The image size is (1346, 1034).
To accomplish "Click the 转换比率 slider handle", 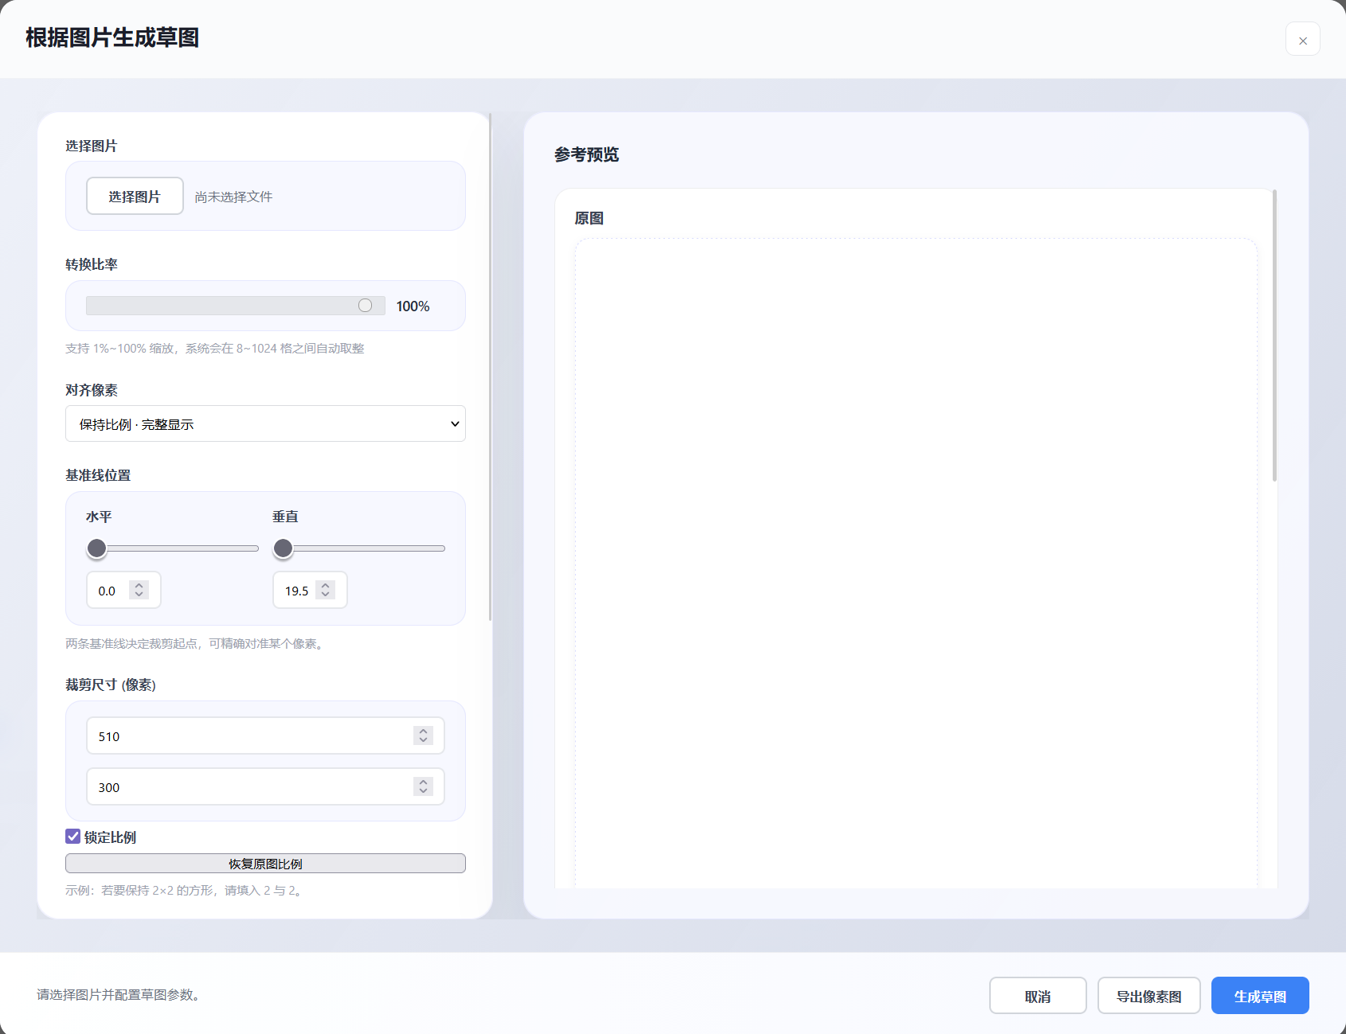I will (365, 306).
